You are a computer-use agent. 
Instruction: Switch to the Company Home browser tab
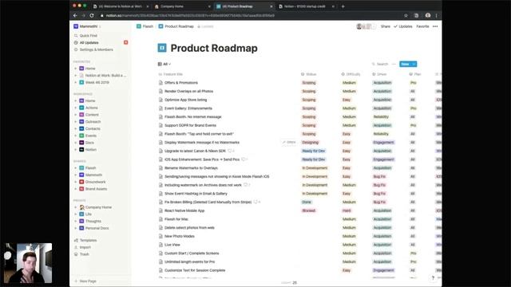tap(183, 6)
